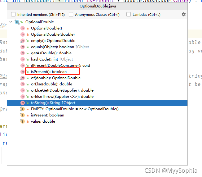
Task: Click field icon beside value: double
Action: click(23, 121)
